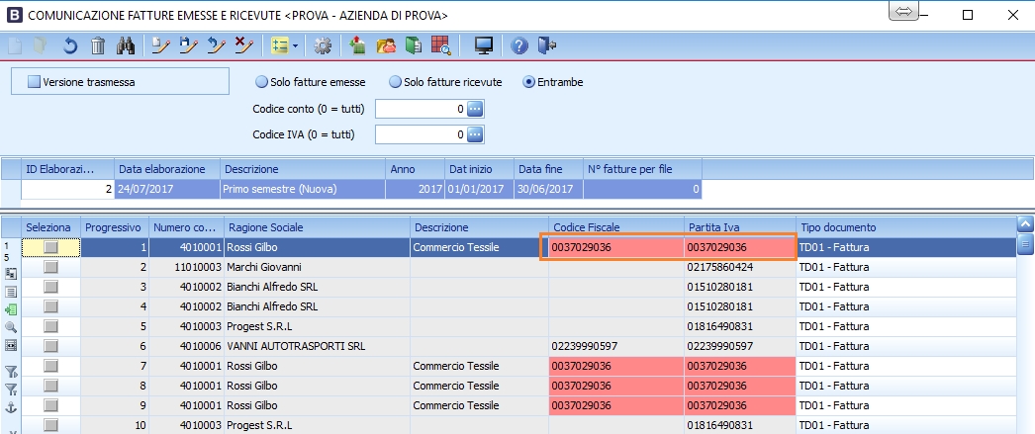Open search with the binoculars icon
Image resolution: width=1035 pixels, height=434 pixels.
pyautogui.click(x=126, y=45)
